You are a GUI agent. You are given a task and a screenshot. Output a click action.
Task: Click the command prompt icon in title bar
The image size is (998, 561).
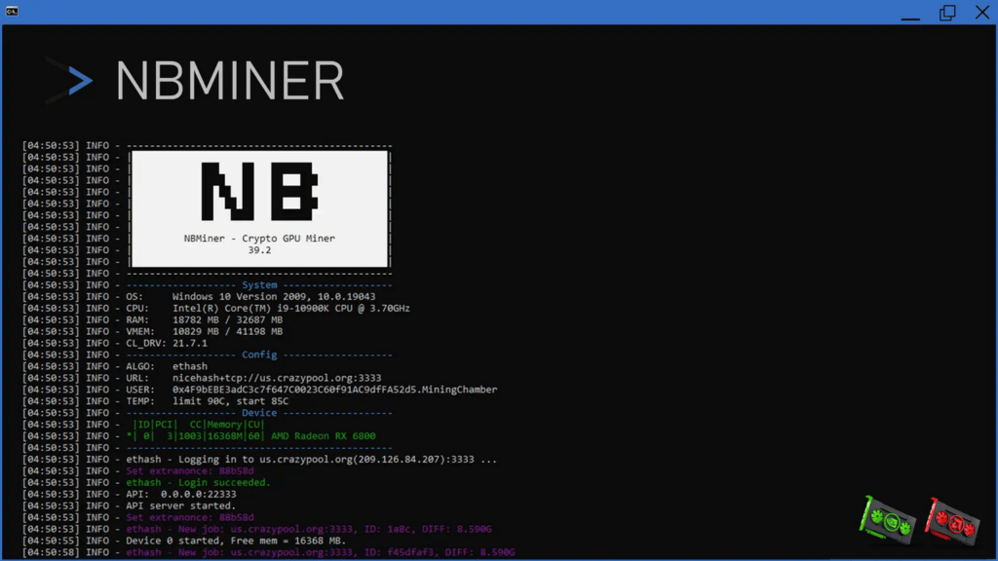[x=12, y=12]
